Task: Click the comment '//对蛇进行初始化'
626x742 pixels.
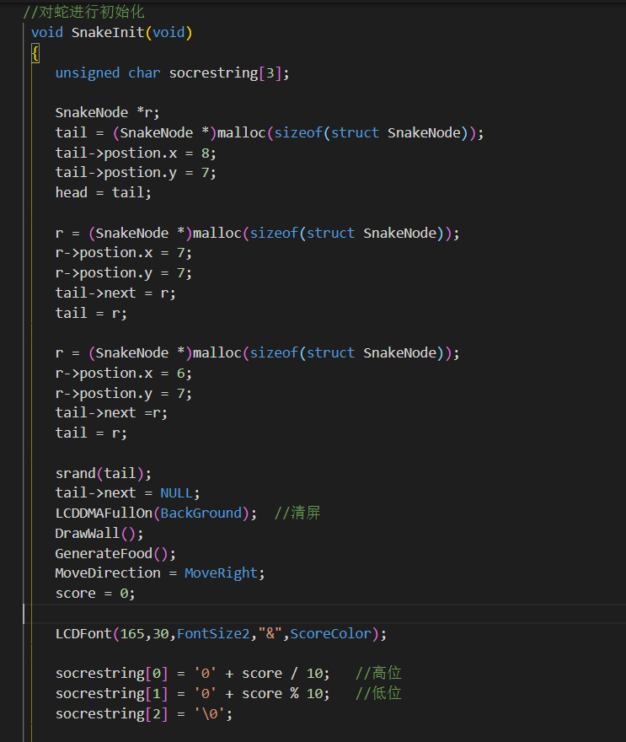Action: (x=83, y=12)
